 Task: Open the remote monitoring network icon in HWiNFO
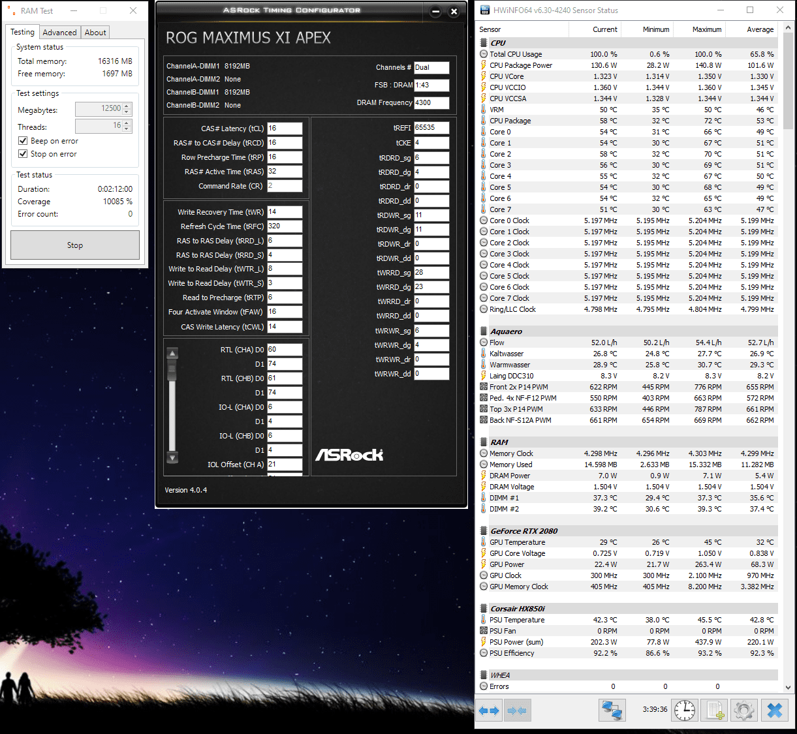pyautogui.click(x=612, y=710)
